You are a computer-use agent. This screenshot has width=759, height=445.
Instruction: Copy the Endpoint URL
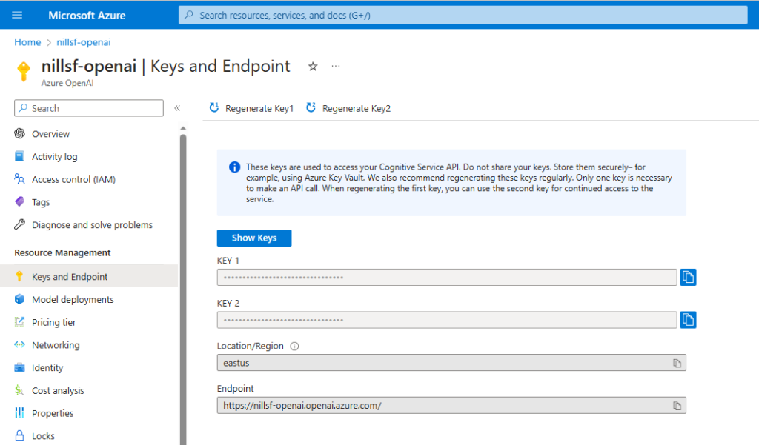677,406
